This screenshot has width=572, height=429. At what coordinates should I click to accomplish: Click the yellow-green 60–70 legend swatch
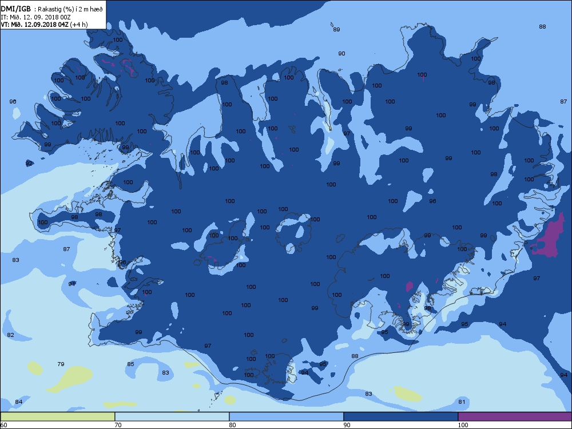58,416
